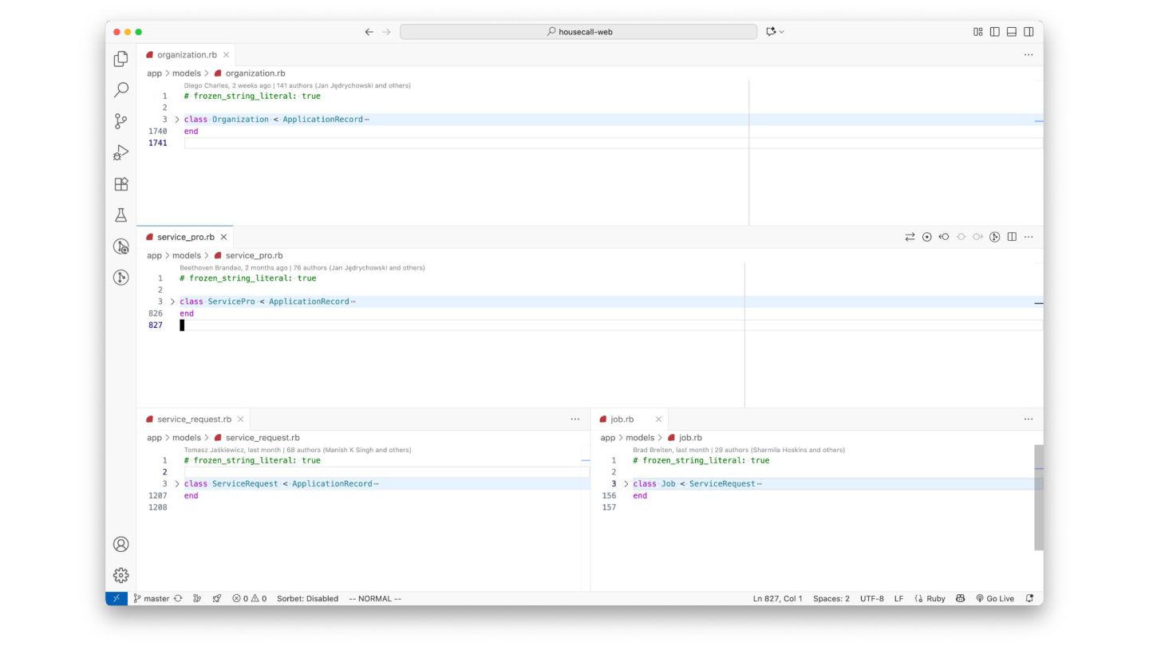Open More Actions for service_request.rb editor group
This screenshot has width=1149, height=646.
(574, 419)
